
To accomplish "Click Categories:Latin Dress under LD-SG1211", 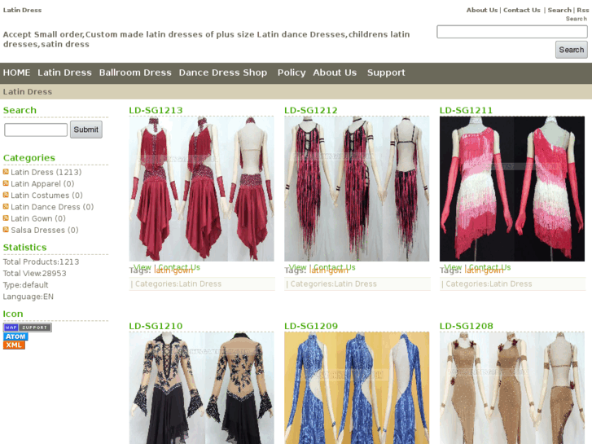I will [489, 284].
